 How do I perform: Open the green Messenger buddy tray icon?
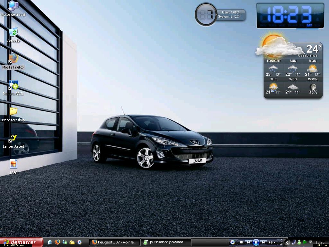[299, 242]
